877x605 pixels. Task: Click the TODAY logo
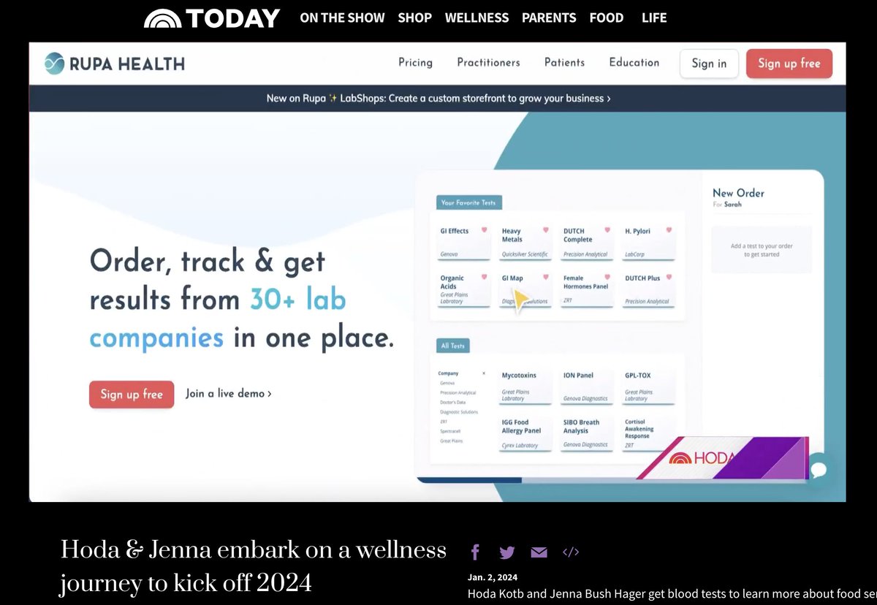pos(212,18)
